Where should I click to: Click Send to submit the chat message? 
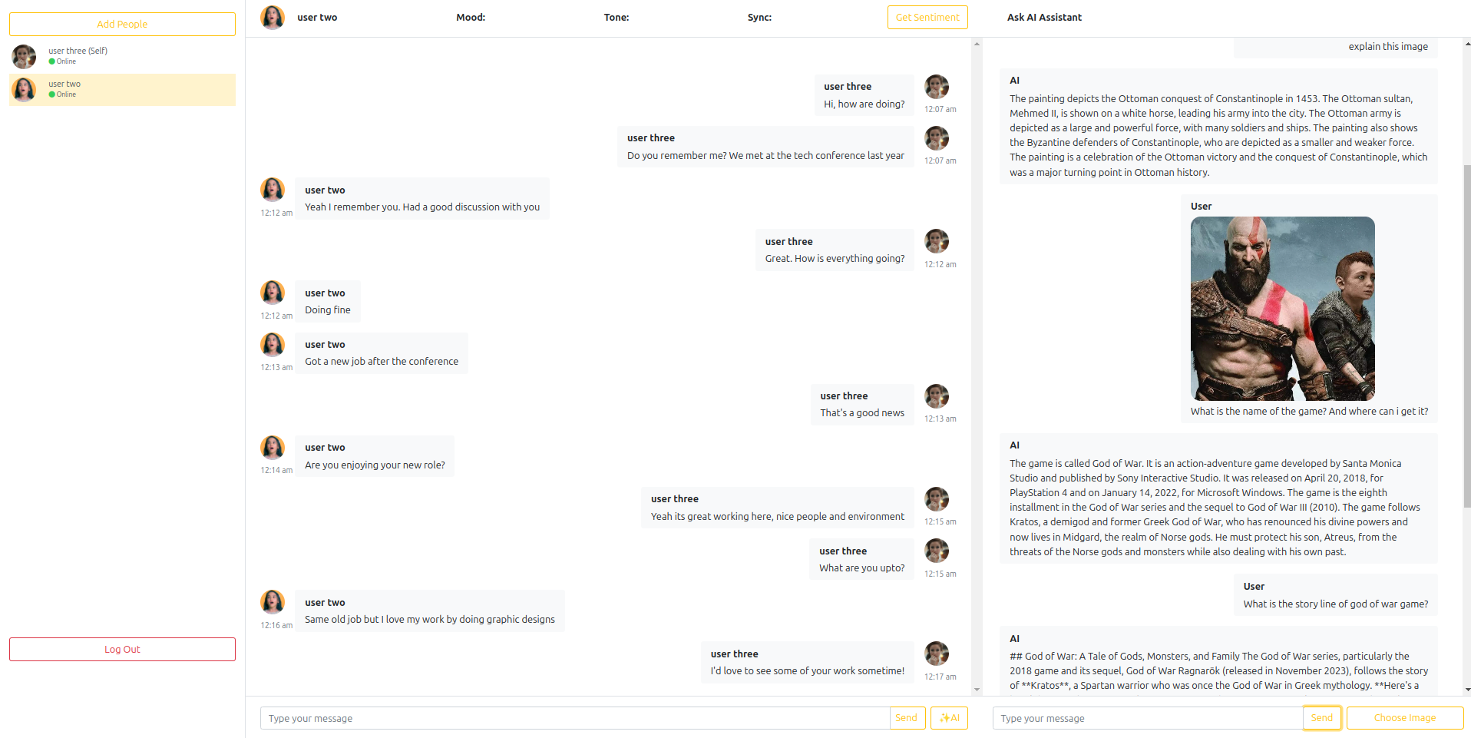907,718
